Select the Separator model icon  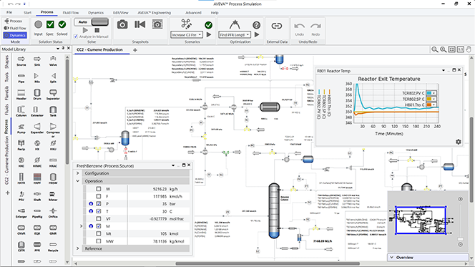[53, 94]
